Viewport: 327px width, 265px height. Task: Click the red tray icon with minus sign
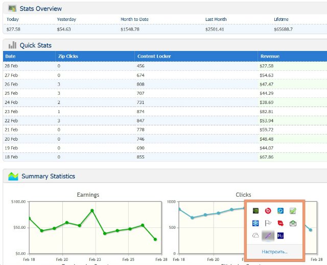coord(281,223)
